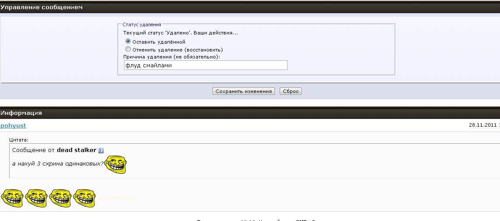
Task: Click the 'Цитата:' label
Action: (19, 140)
